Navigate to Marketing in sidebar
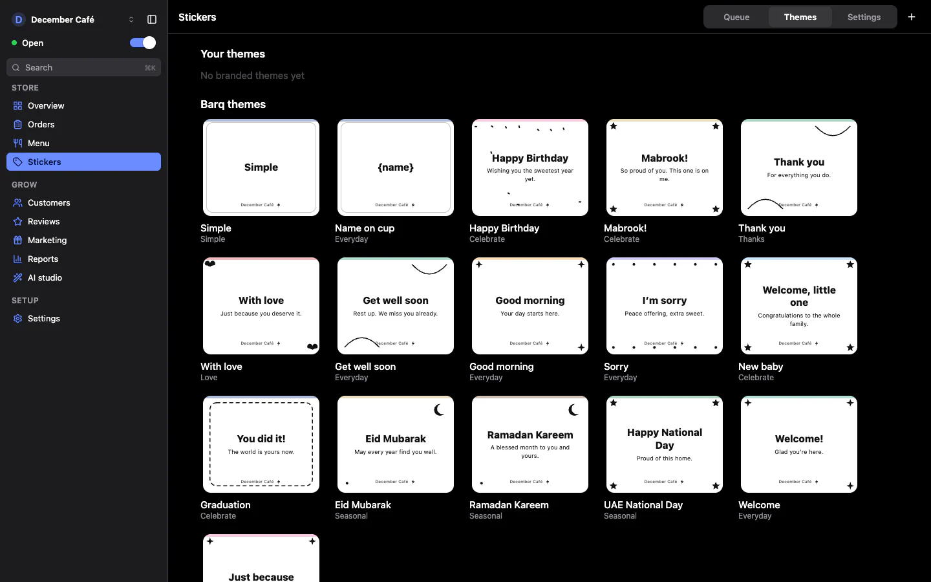Viewport: 931px width, 582px height. 84,240
